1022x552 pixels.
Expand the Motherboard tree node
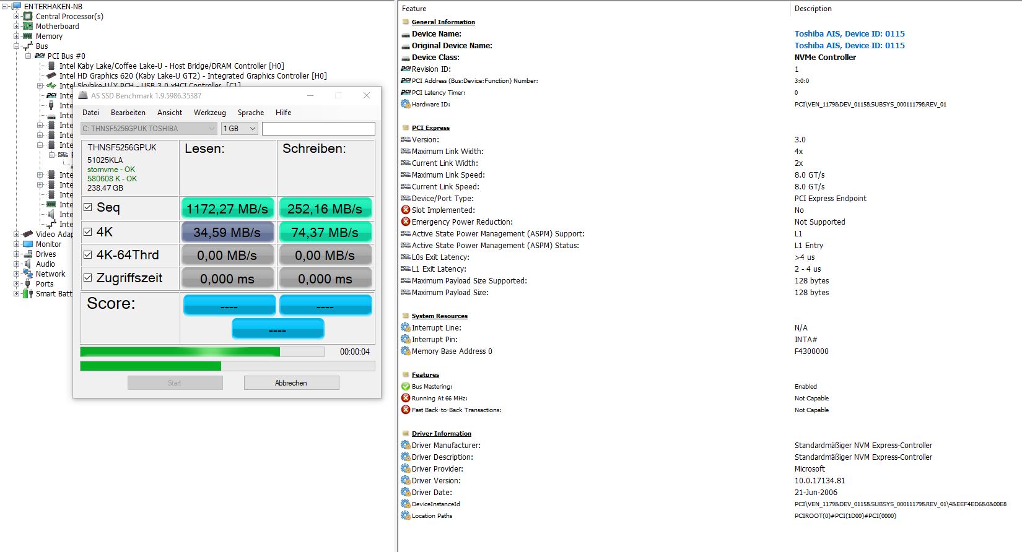tap(17, 26)
